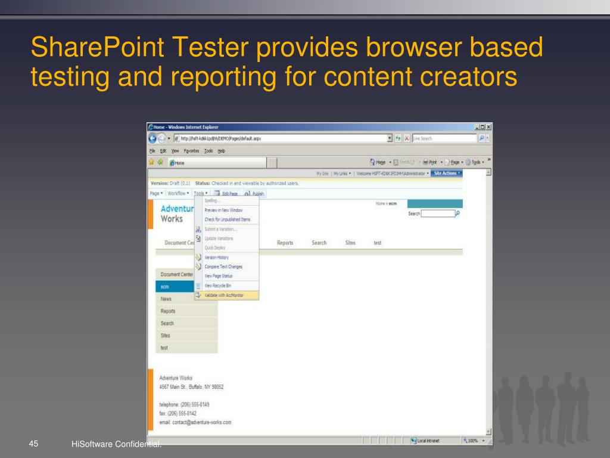Image resolution: width=610 pixels, height=458 pixels.
Task: Open the Reports navigation tab
Action: pyautogui.click(x=285, y=243)
